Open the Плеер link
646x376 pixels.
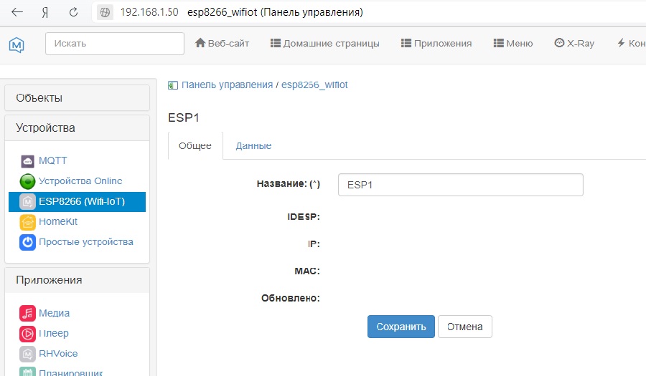[54, 333]
